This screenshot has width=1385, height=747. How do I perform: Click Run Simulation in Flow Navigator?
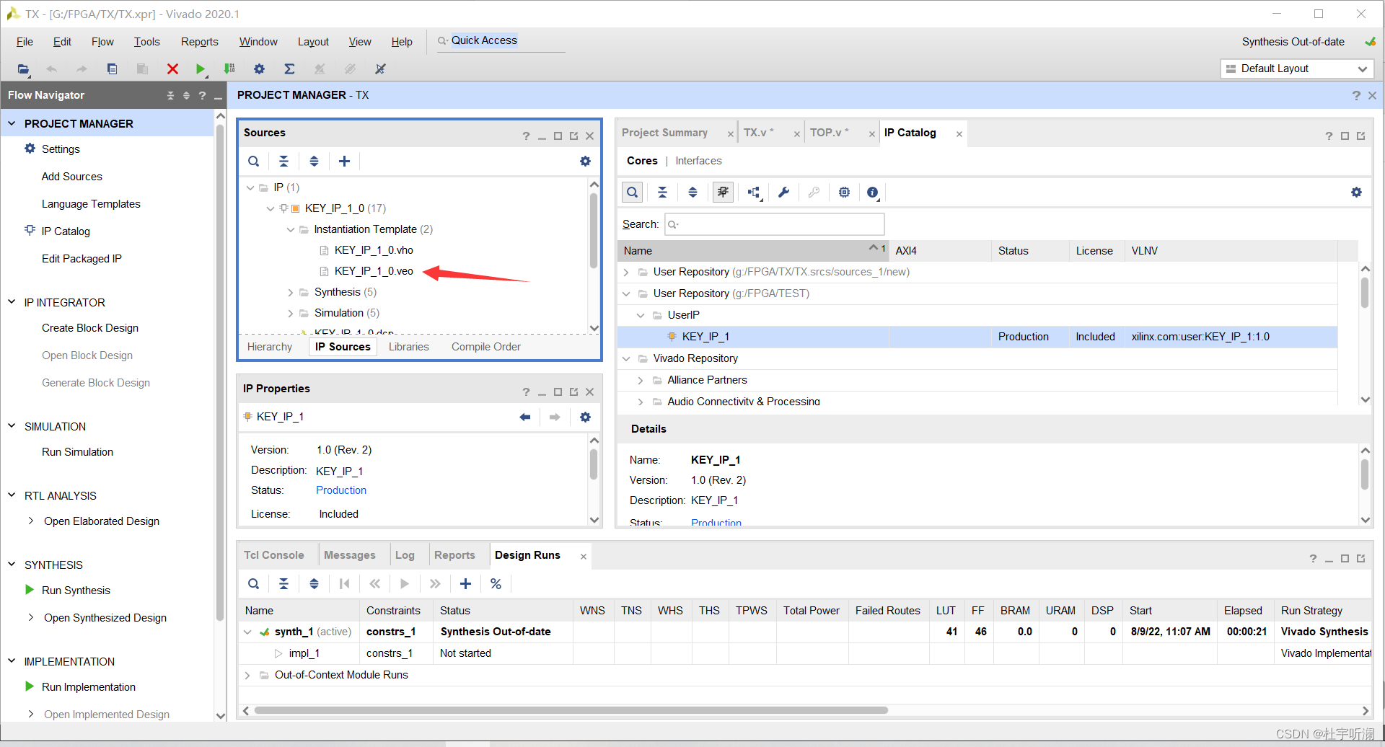(77, 451)
